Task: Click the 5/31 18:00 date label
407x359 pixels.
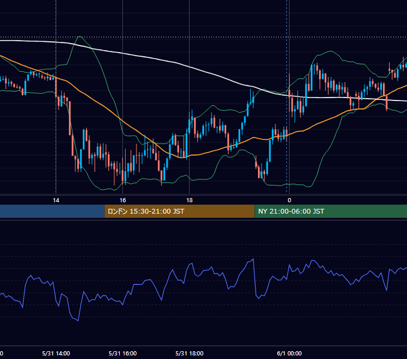Action: click(190, 353)
